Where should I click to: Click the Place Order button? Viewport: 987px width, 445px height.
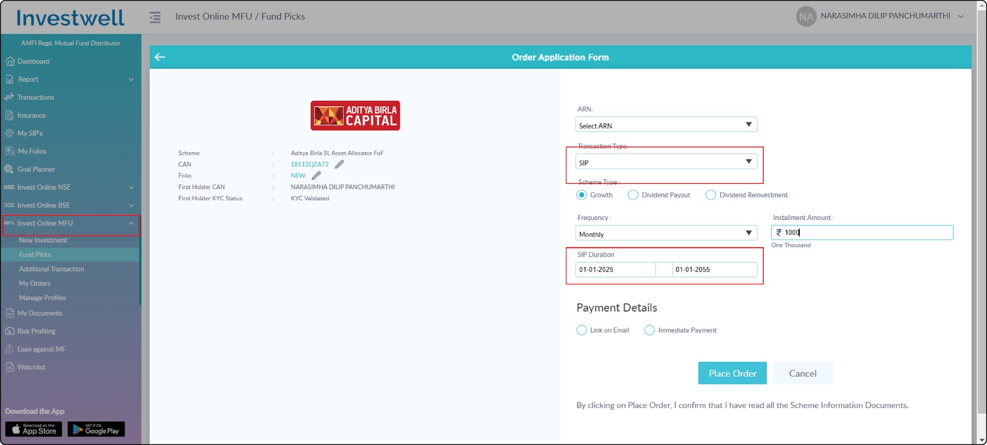point(732,373)
